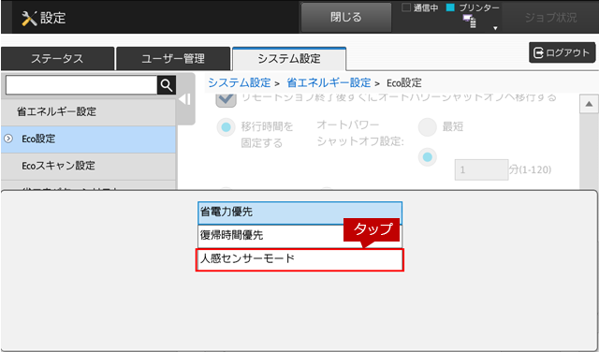
Task: Click the search magnifier icon
Action: click(167, 85)
